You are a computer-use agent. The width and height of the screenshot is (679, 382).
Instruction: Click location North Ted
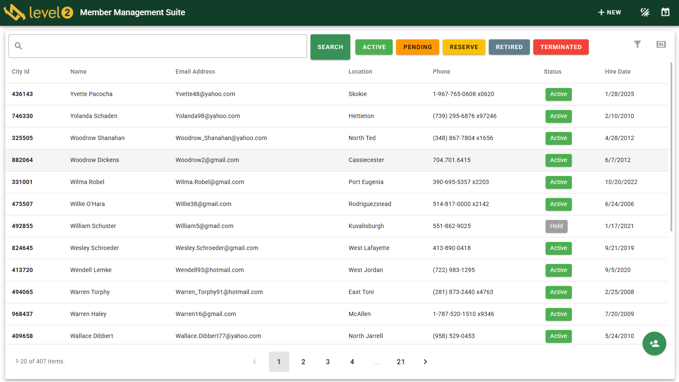point(362,138)
